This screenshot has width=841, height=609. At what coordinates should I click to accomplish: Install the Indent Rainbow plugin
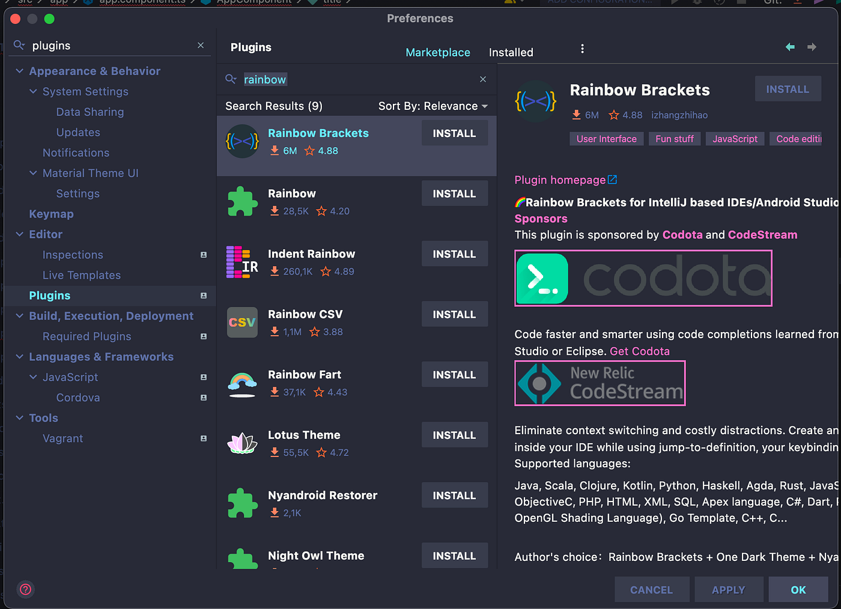click(x=454, y=254)
